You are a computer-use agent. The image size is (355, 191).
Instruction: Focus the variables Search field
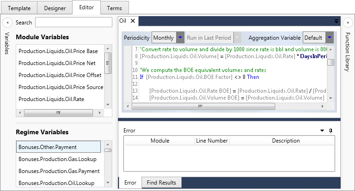(73, 23)
